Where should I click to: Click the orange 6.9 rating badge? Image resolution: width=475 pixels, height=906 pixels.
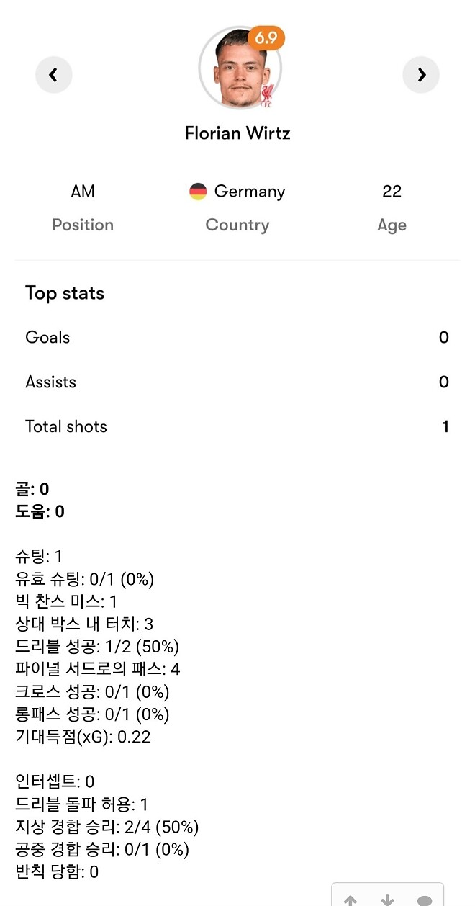point(267,39)
